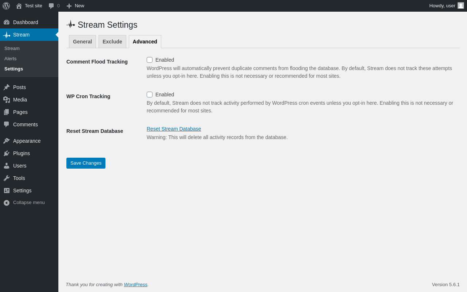Click Howdy, user account text

click(442, 6)
